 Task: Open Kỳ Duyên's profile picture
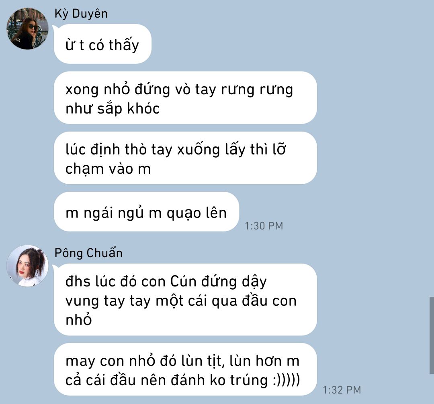pyautogui.click(x=27, y=29)
